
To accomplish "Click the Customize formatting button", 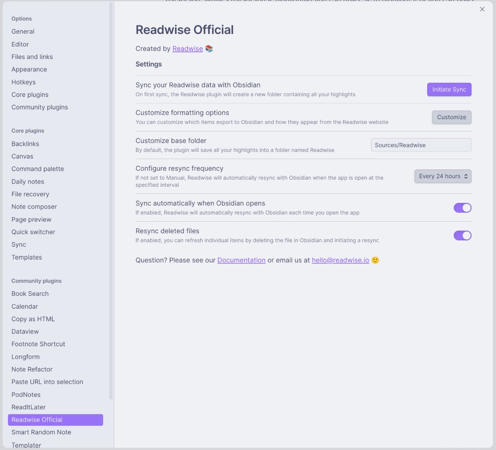I will tap(451, 117).
